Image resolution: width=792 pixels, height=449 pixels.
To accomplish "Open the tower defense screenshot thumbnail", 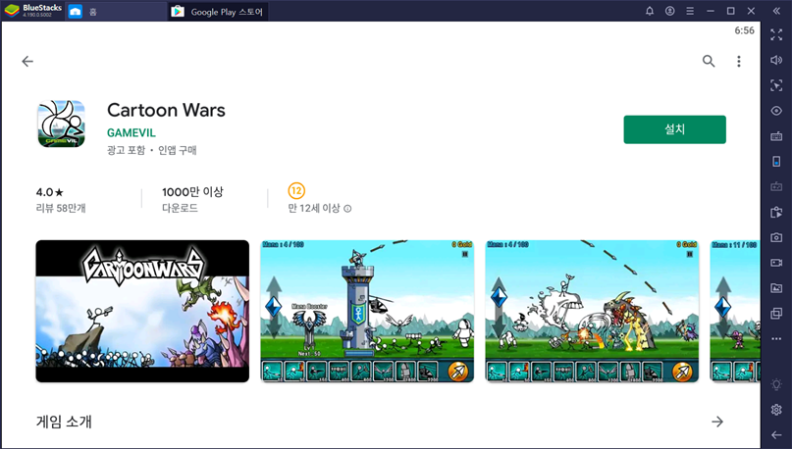I will tap(367, 311).
